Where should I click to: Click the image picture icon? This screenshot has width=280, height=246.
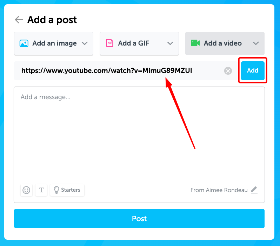click(x=24, y=43)
